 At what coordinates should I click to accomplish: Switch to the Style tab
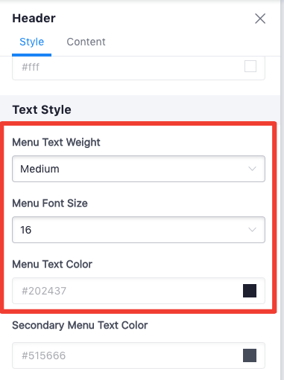[x=31, y=42]
